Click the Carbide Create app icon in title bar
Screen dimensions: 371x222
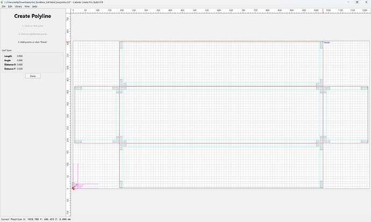click(x=2, y=2)
